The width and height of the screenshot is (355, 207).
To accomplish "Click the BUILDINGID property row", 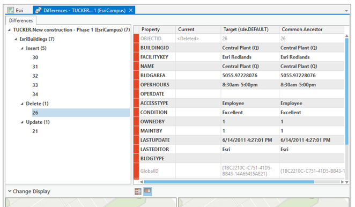I will click(x=239, y=48).
